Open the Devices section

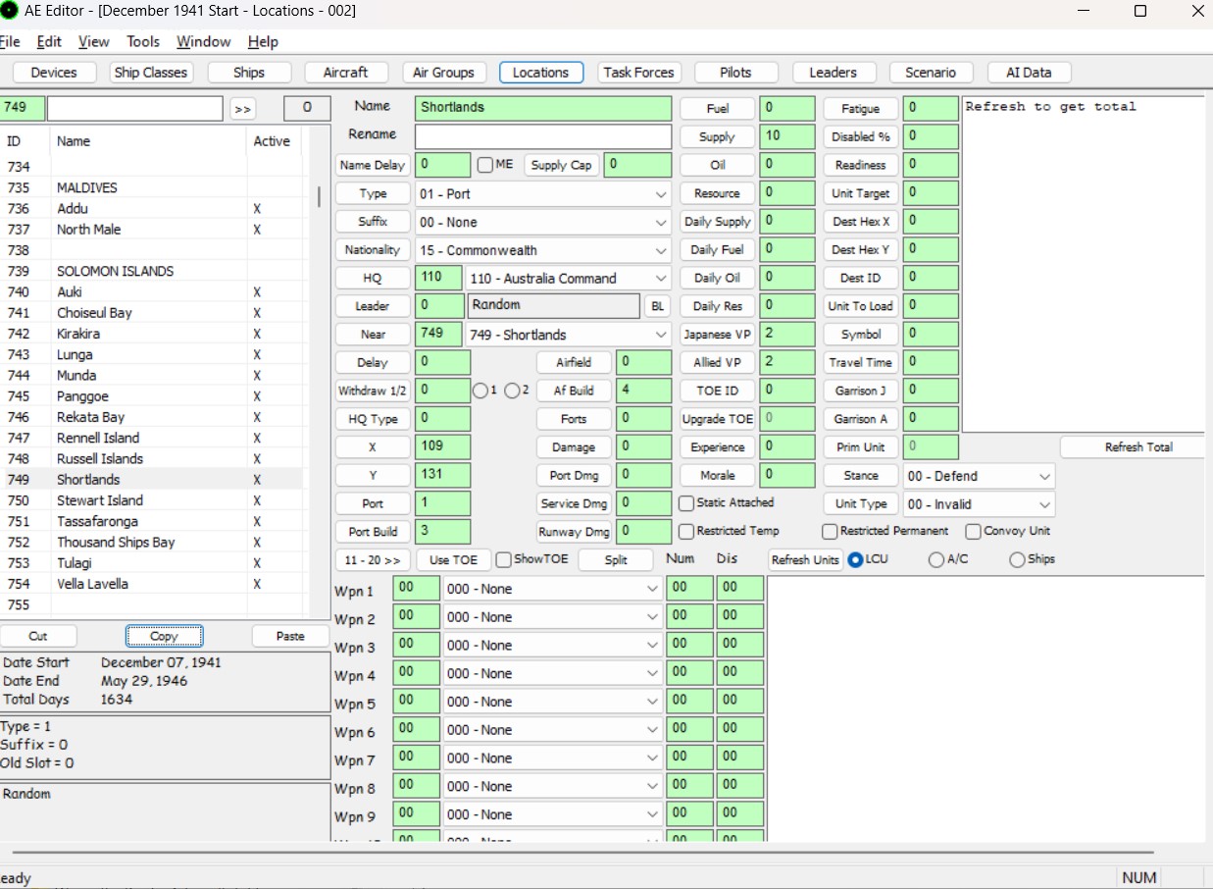coord(54,73)
